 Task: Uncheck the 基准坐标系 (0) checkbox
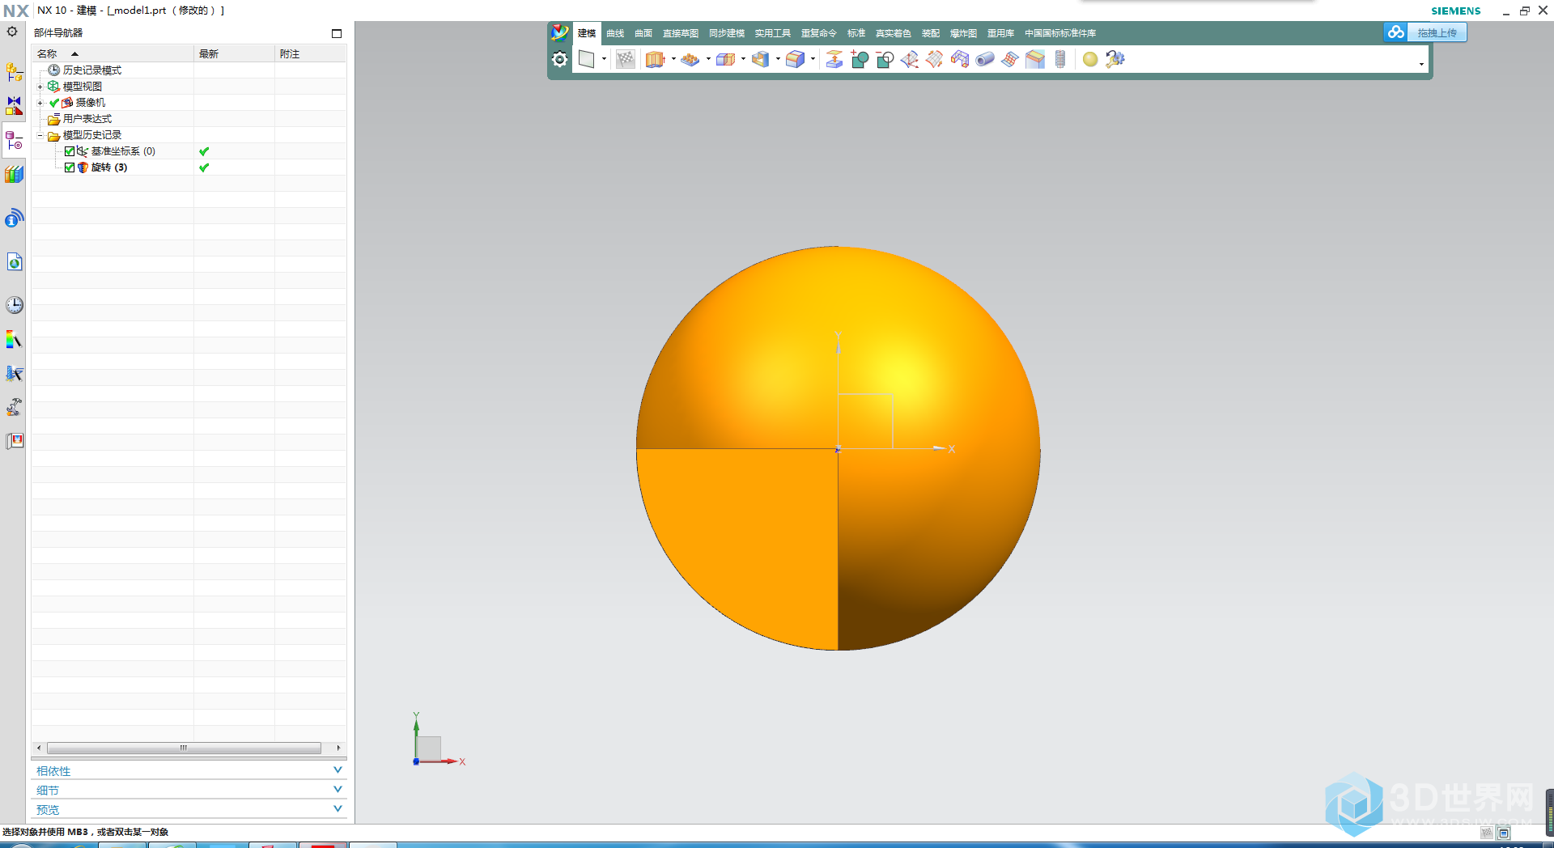[70, 151]
